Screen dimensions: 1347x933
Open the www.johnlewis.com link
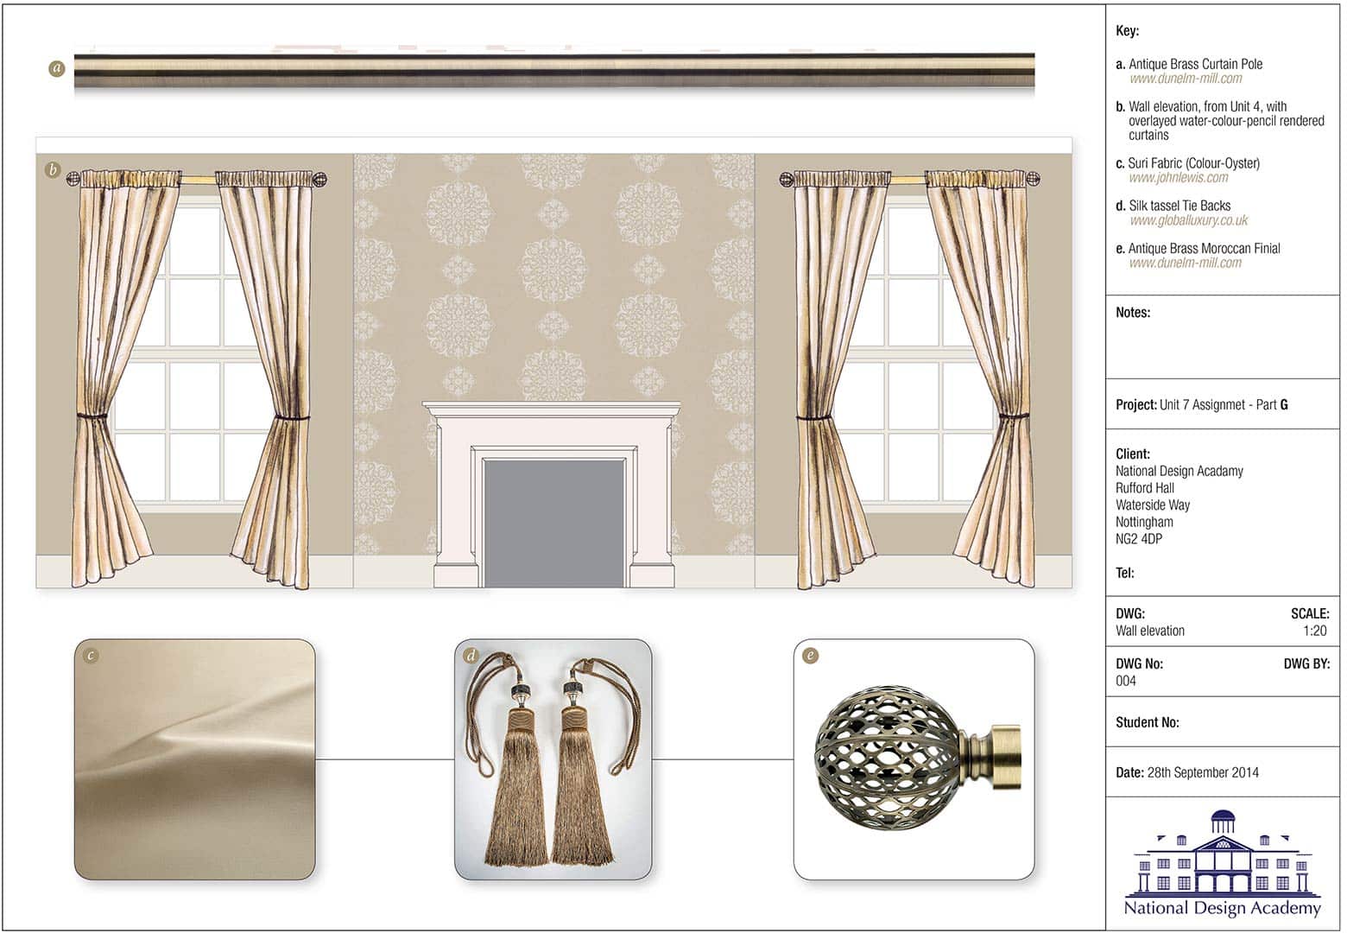pos(1179,178)
